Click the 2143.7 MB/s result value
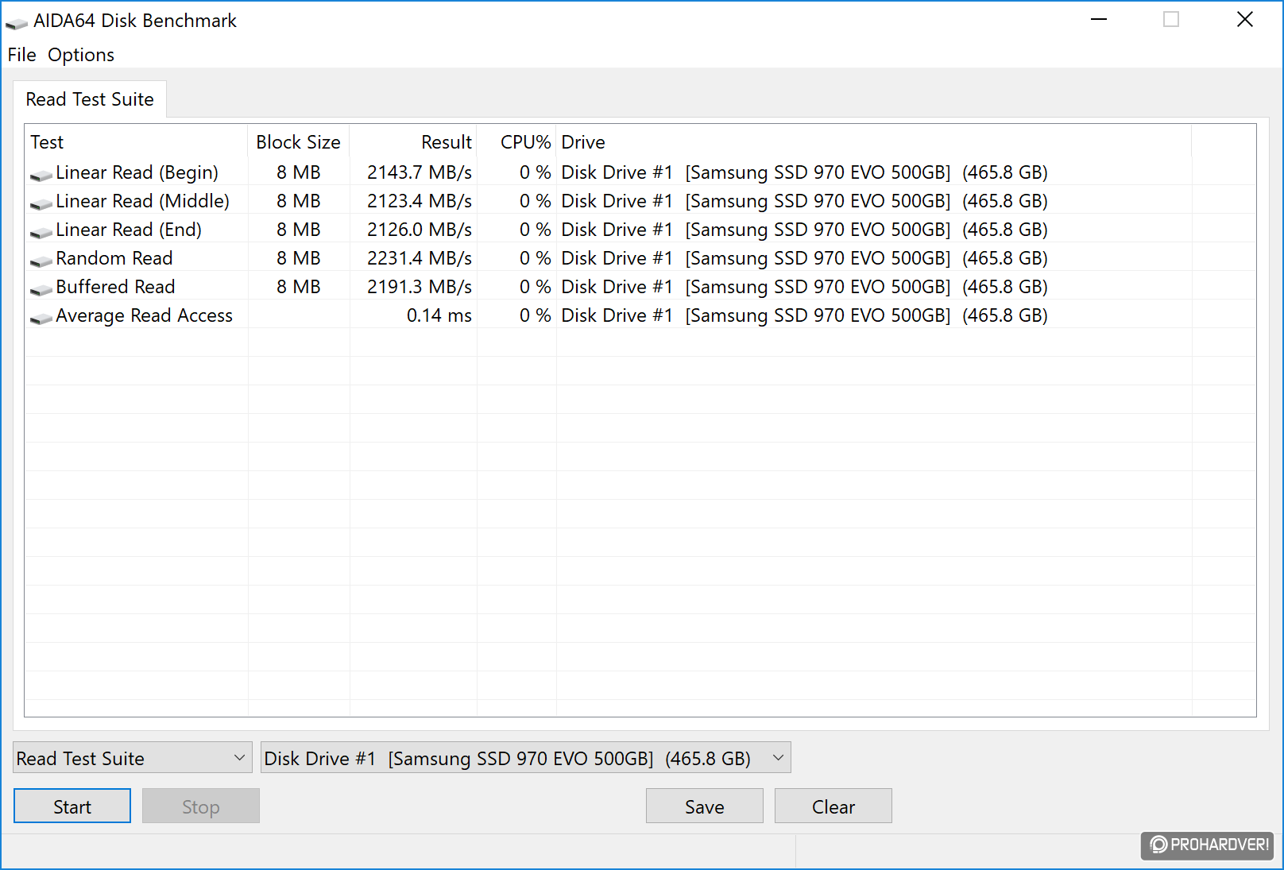Viewport: 1284px width, 870px height. pos(420,172)
